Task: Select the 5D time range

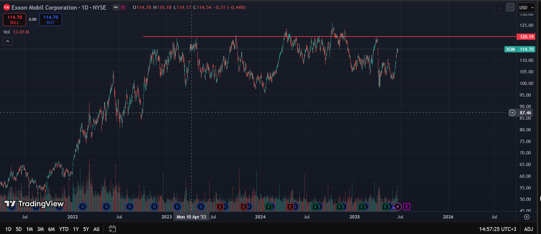Action: (x=19, y=229)
